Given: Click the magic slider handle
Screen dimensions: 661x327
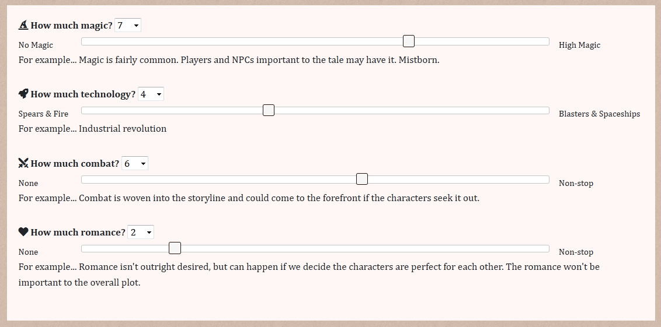Looking at the screenshot, I should (409, 41).
